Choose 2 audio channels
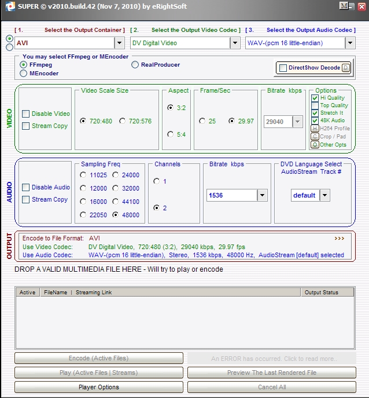Viewport: 369px width, 398px height. pos(157,208)
